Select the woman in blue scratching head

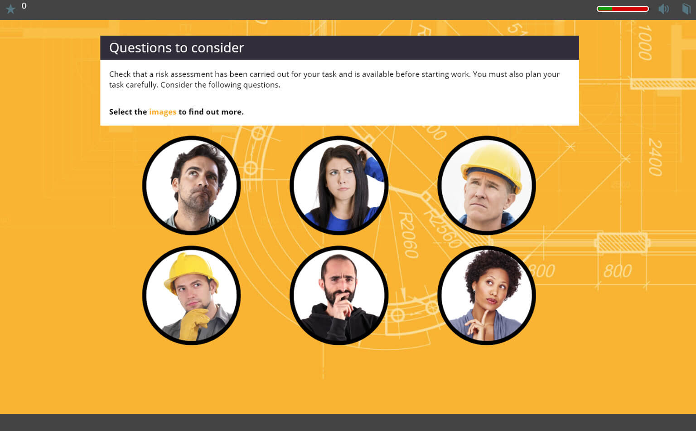pos(339,185)
